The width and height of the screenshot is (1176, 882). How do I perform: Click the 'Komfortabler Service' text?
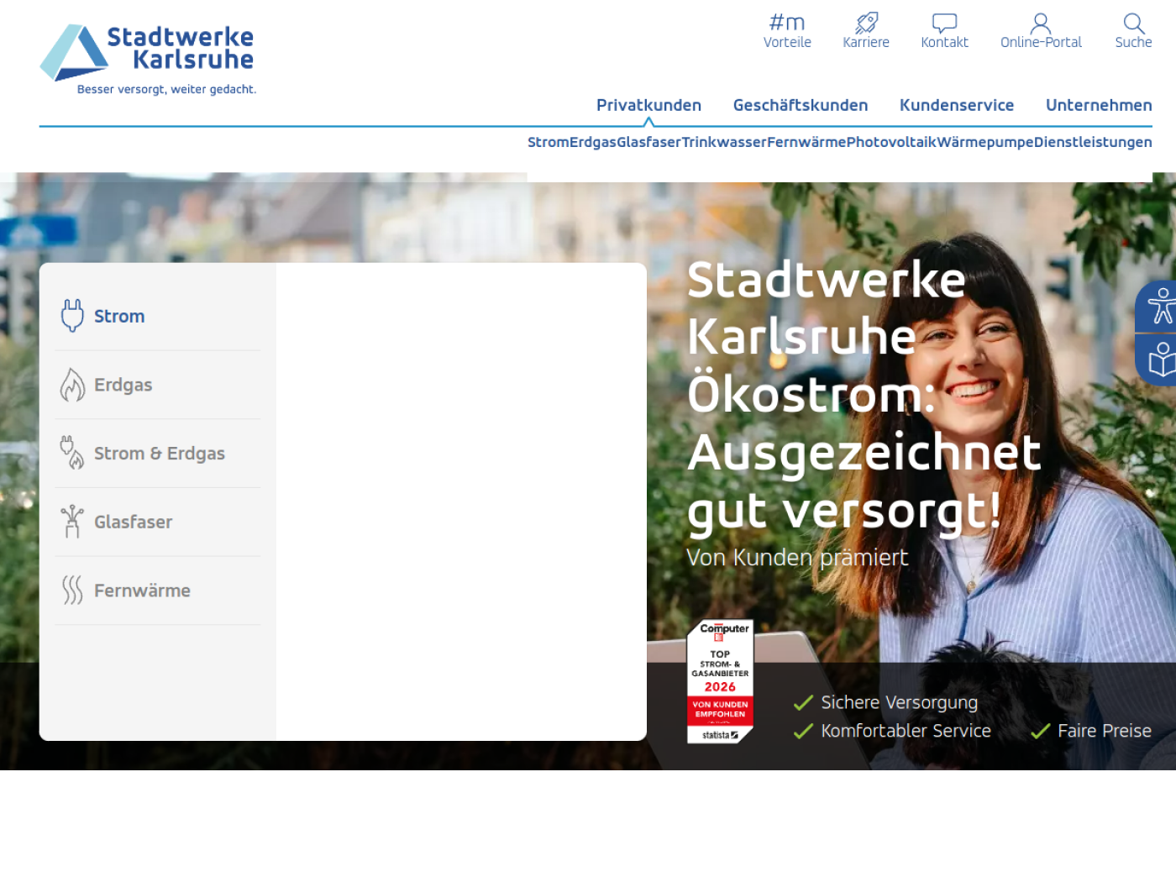click(x=906, y=731)
